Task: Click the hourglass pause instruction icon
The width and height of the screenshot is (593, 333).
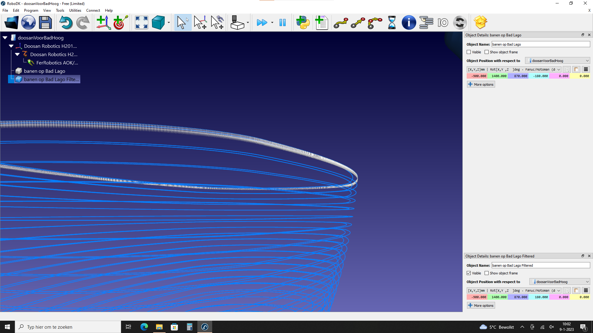Action: 392,23
